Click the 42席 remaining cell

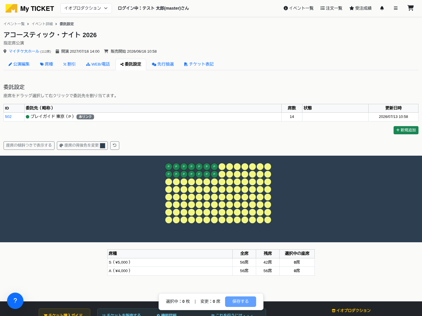point(268,262)
